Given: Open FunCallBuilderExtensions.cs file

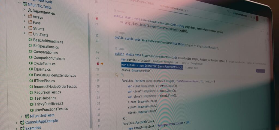Looking at the screenshot, I should 55,75.
